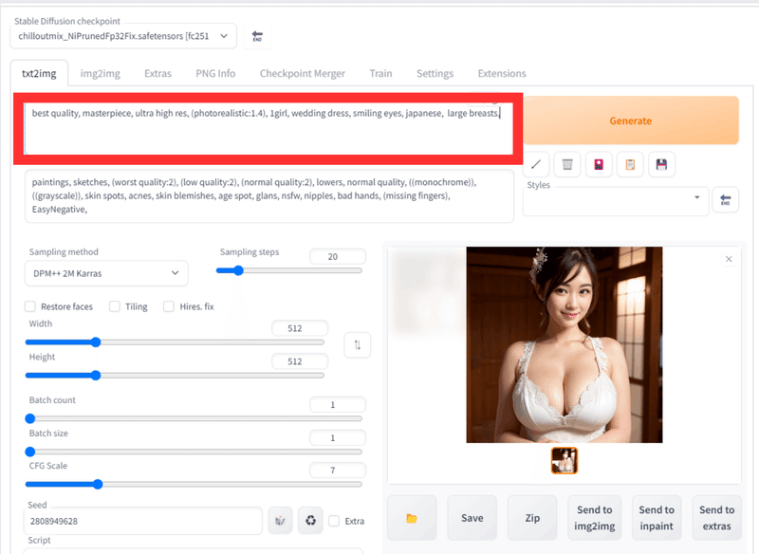Adjust the Batch count slider
Image resolution: width=759 pixels, height=554 pixels.
(194, 418)
